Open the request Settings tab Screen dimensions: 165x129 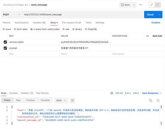[100, 22]
